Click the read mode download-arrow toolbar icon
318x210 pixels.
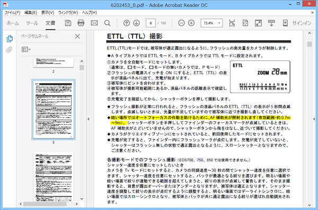271,23
